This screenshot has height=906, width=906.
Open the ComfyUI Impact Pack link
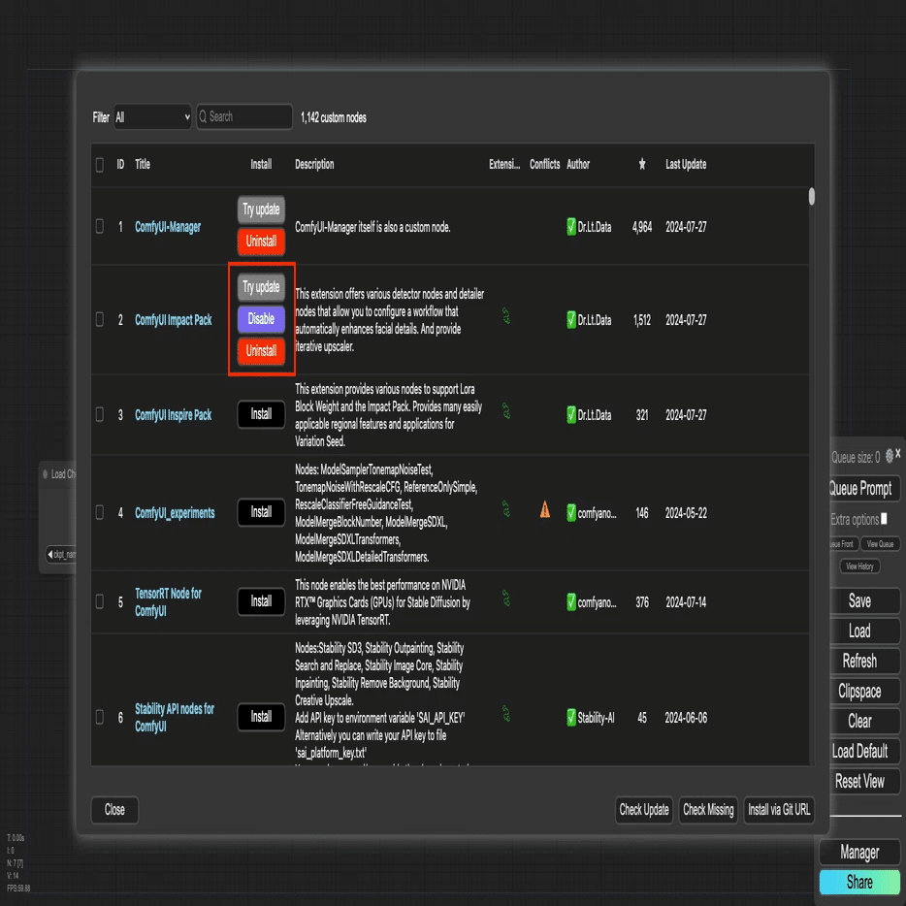pyautogui.click(x=174, y=319)
